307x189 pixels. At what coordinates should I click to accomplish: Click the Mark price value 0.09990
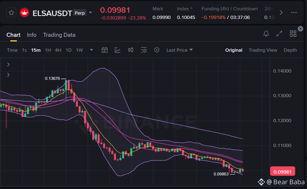coord(162,17)
